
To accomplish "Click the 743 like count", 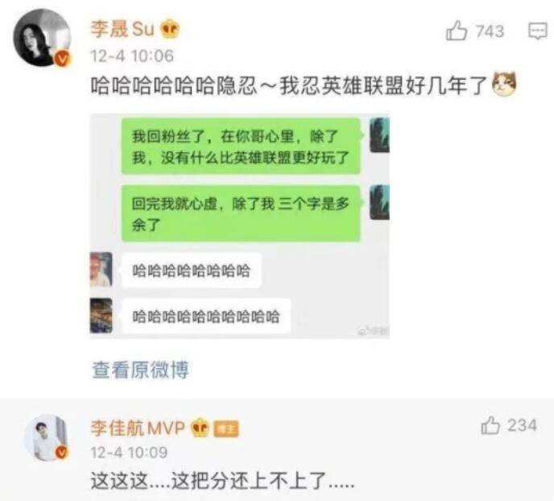I will click(x=490, y=31).
